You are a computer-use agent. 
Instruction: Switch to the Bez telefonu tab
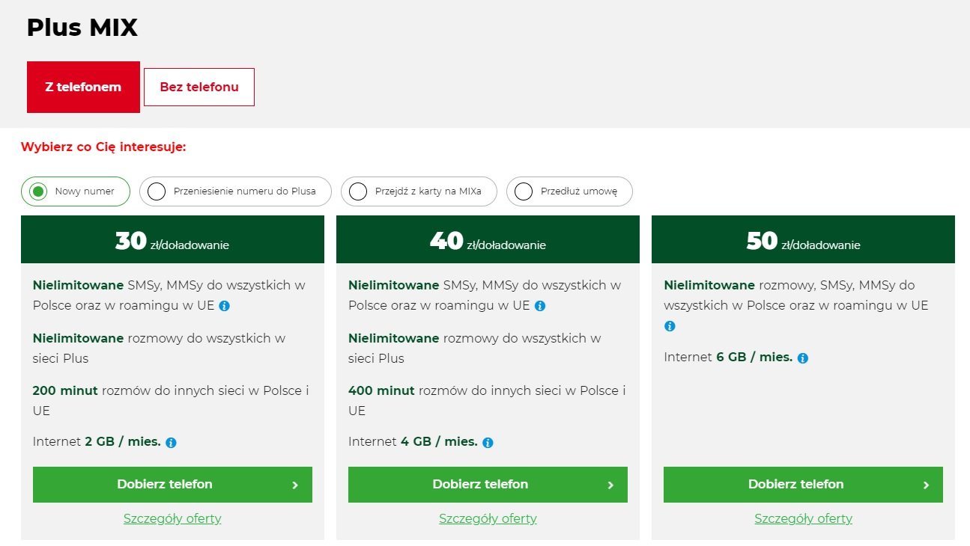coord(199,87)
